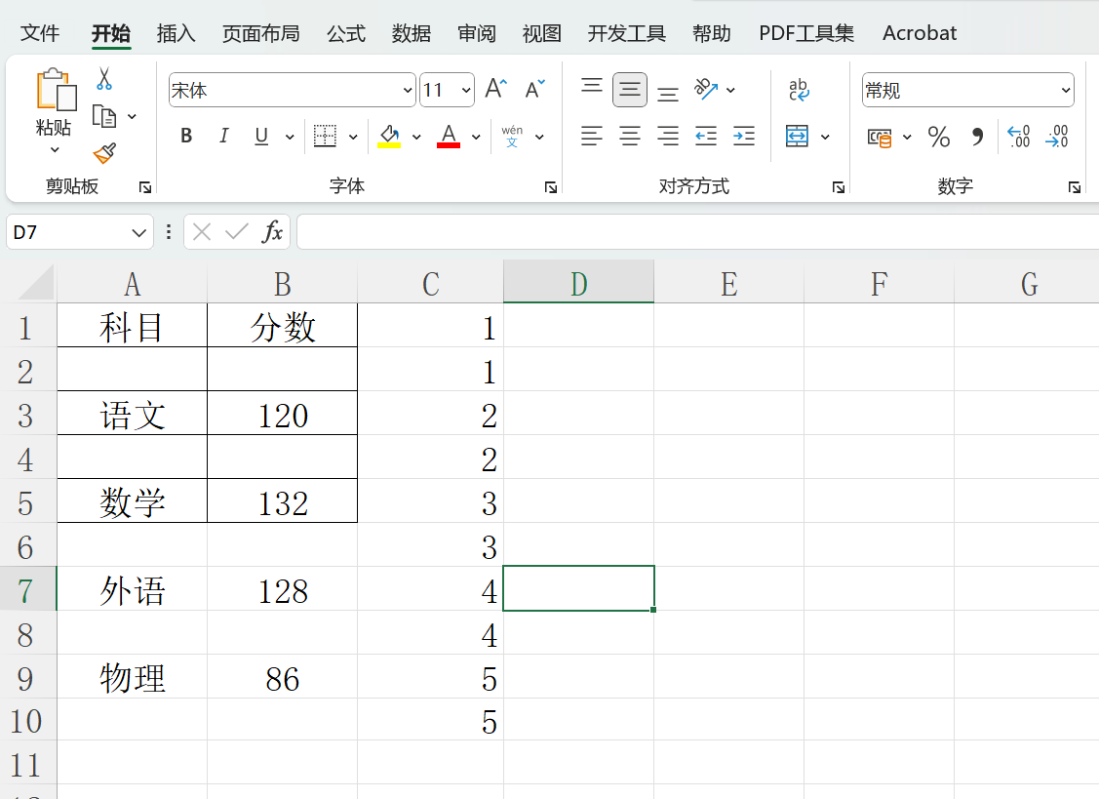Click the Insert Function fx icon
1099x799 pixels.
pos(272,231)
